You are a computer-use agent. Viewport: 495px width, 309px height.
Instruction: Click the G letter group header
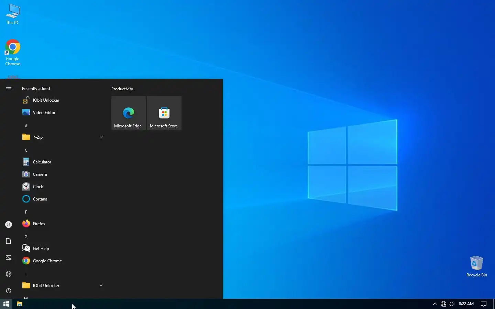(x=26, y=237)
